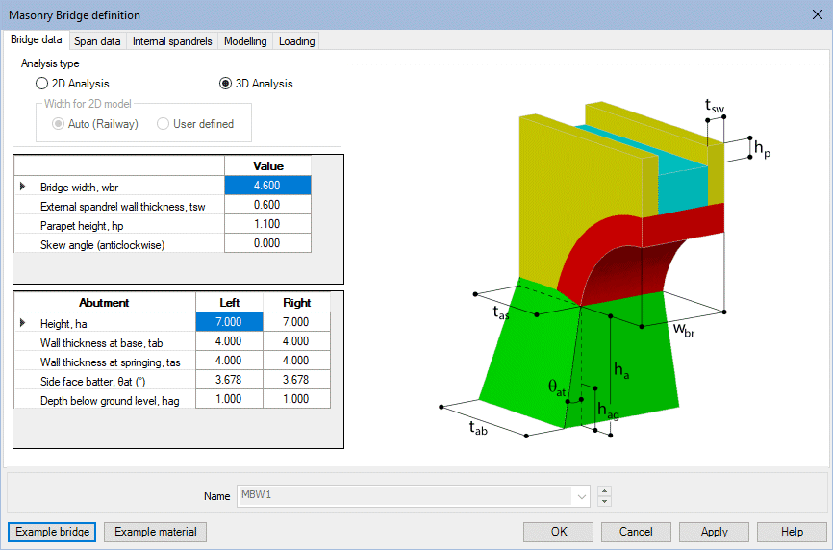833x550 pixels.
Task: Close the Masonry Bridge definition dialog
Action: point(816,14)
